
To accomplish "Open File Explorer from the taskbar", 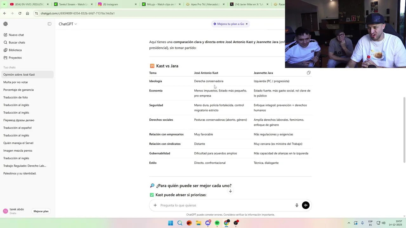I will (x=199, y=223).
